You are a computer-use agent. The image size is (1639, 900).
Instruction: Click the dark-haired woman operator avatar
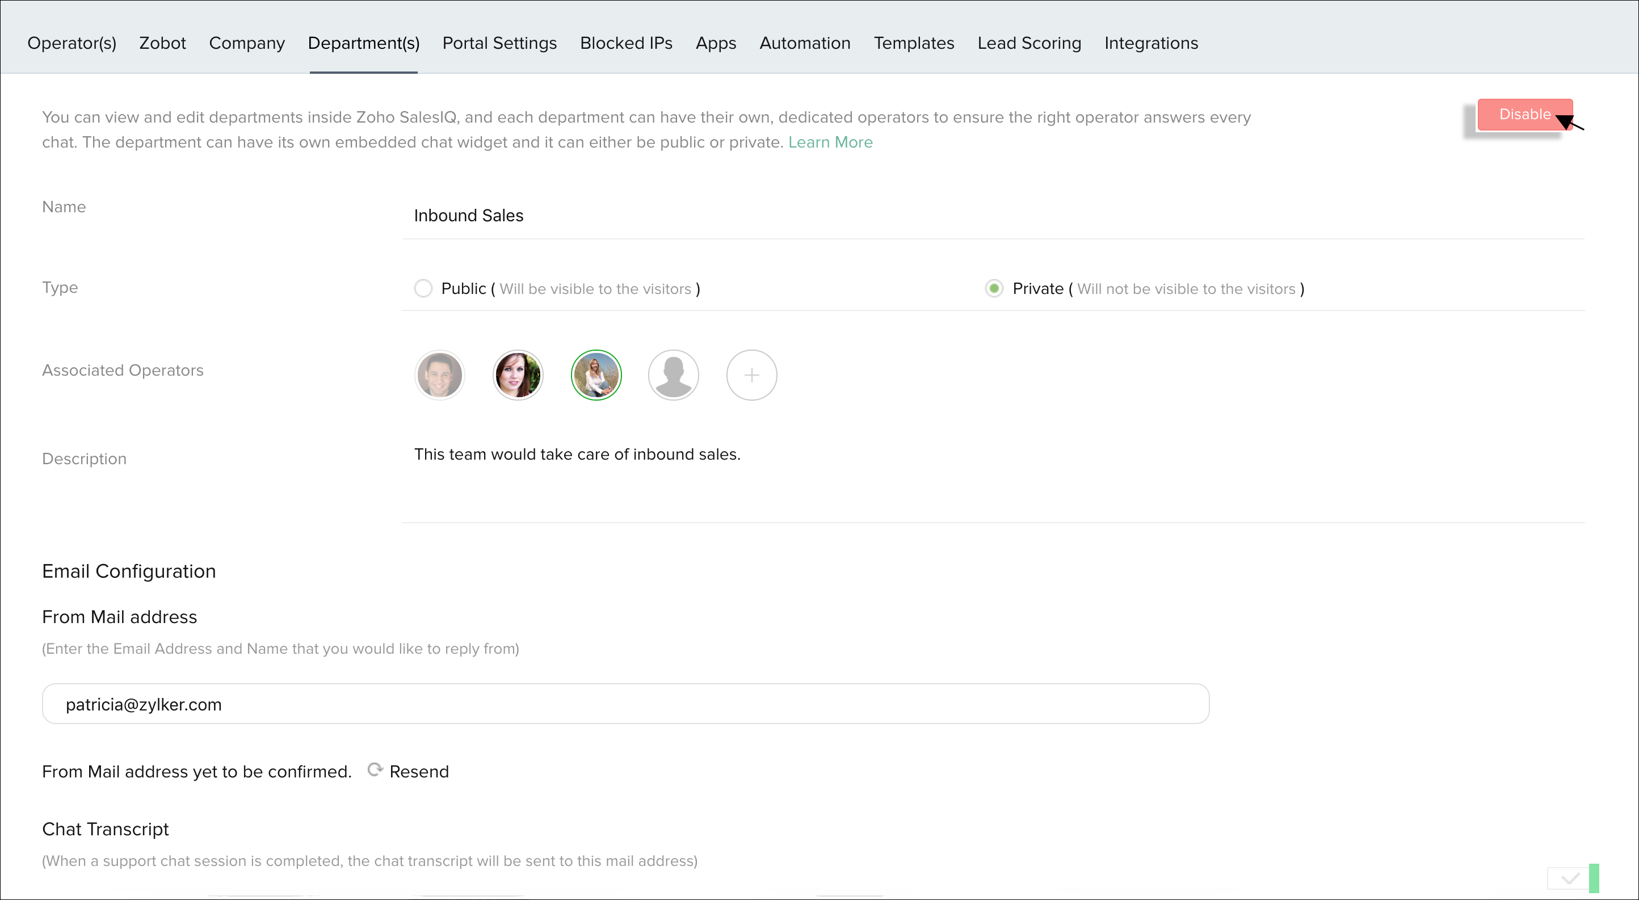(x=517, y=375)
